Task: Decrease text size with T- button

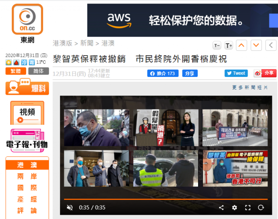Action: coord(217,46)
